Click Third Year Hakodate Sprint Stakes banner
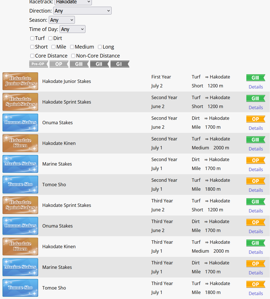Screen dimensions: 270x299 pyautogui.click(x=20, y=205)
